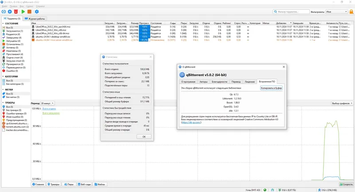
Task: Click OK in the Статистика dialog
Action: [x=144, y=137]
